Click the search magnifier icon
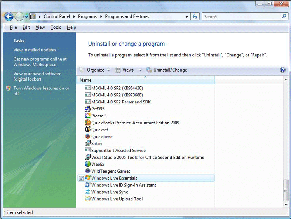Screen dimensions: 291x219 (284, 16)
